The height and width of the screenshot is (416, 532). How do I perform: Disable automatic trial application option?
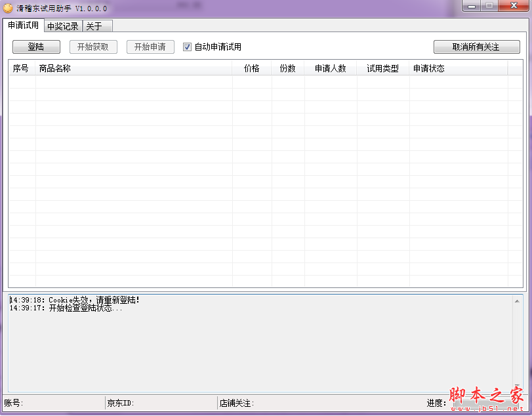click(188, 47)
